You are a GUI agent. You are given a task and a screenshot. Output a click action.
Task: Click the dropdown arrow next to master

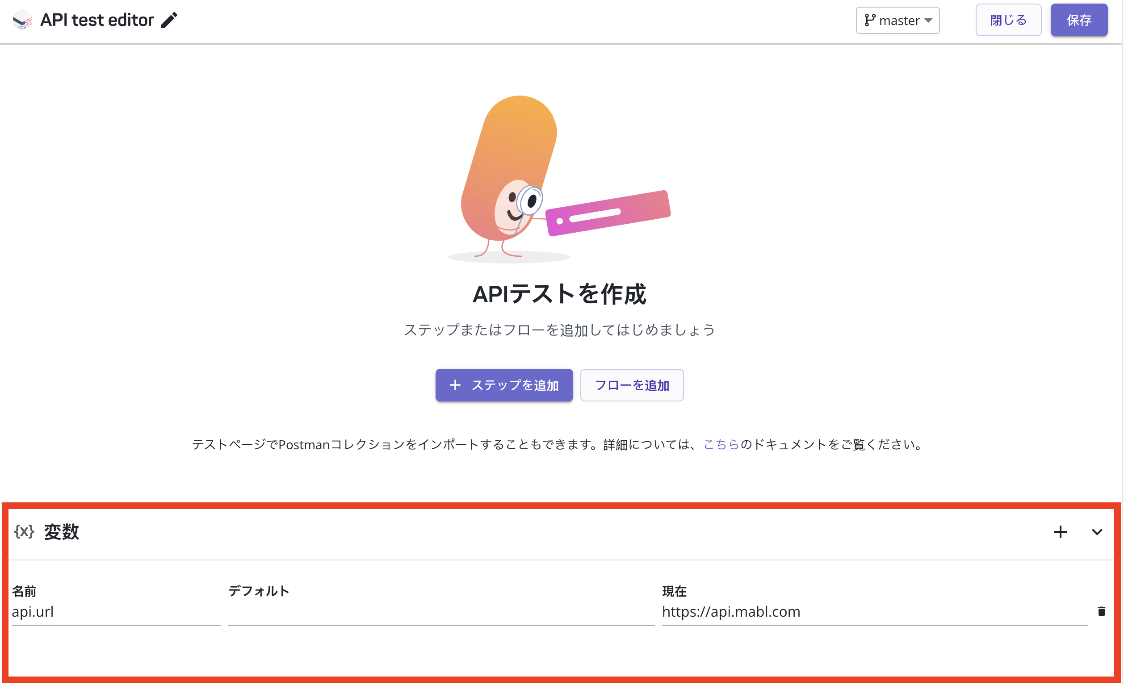[x=928, y=21]
